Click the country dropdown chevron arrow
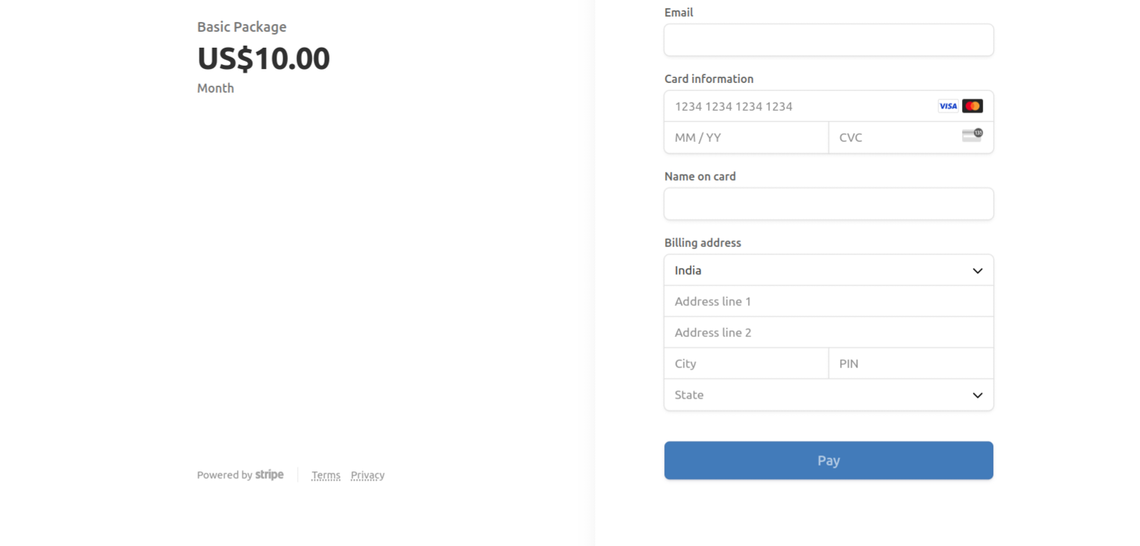Screen dimensions: 1140x546 click(977, 271)
